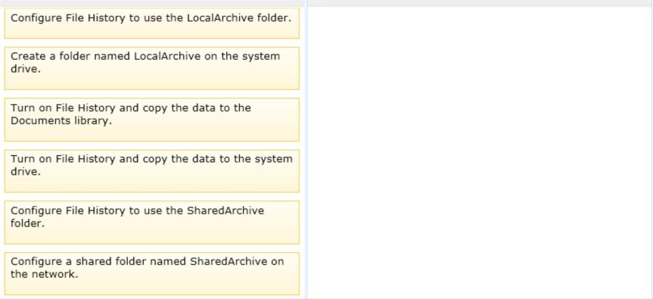Click the gray header strip above the actions list
This screenshot has height=299, width=653.
point(152,3)
